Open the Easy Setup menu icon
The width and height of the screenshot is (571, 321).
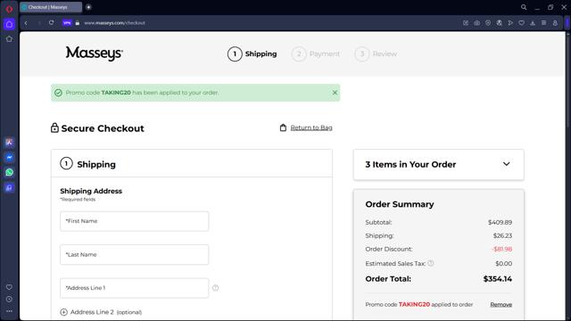tap(543, 23)
